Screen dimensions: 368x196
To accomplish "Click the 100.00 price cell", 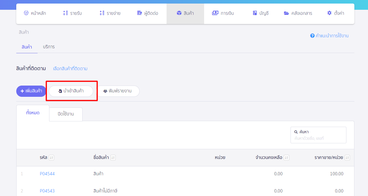I will [337, 174].
